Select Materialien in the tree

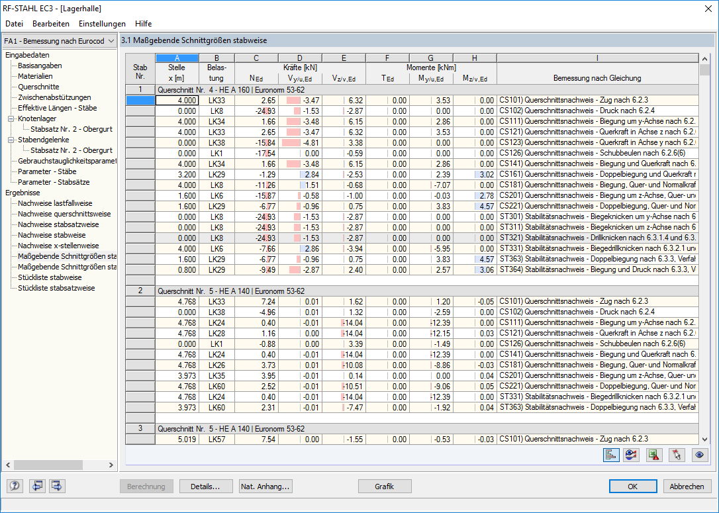coord(35,76)
